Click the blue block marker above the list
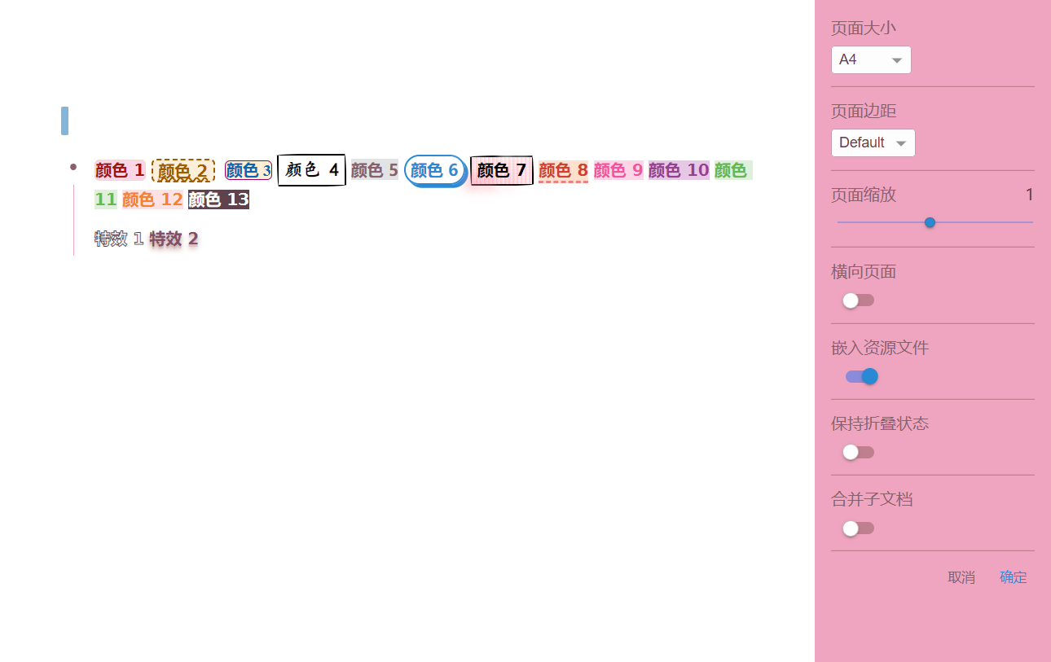 tap(64, 121)
